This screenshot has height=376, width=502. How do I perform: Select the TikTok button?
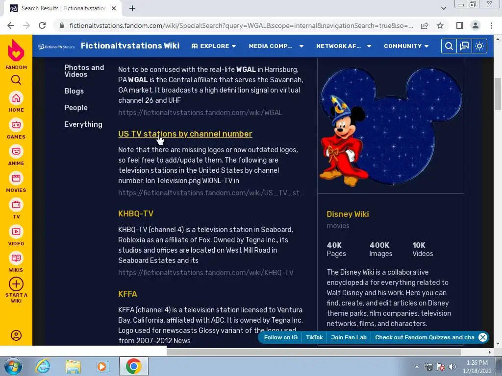(x=314, y=337)
